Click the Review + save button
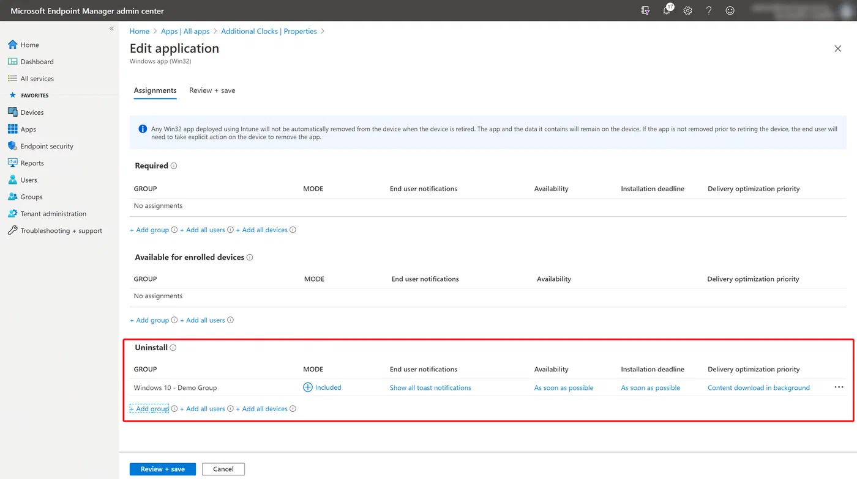Image resolution: width=857 pixels, height=479 pixels. tap(162, 469)
